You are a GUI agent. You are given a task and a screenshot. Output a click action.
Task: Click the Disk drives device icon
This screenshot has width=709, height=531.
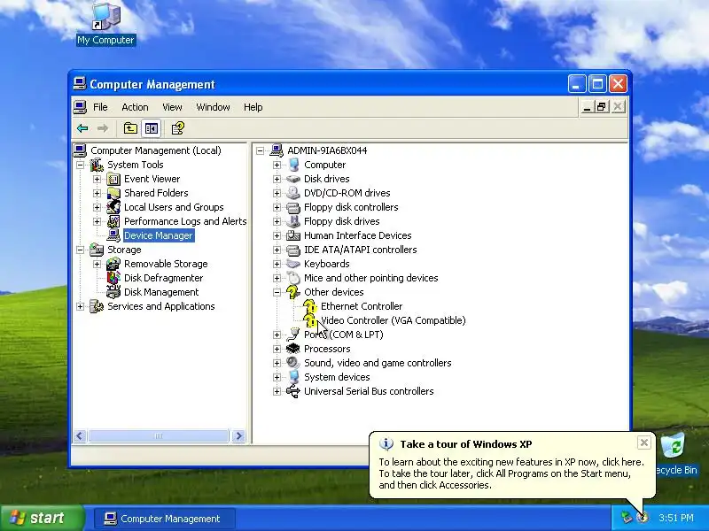(x=293, y=180)
